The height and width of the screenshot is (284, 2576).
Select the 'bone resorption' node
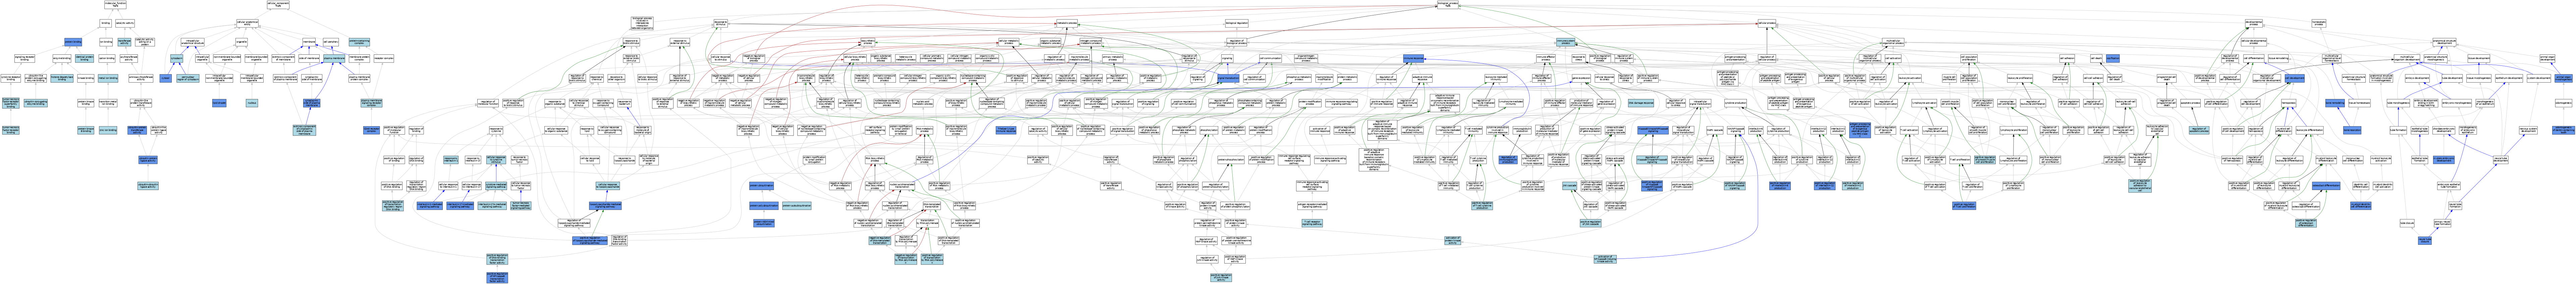point(2352,130)
